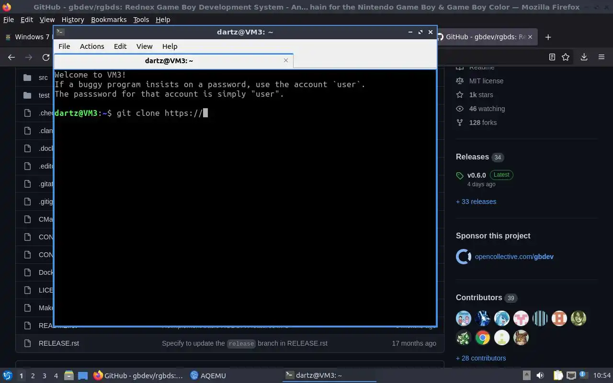The image size is (613, 383).
Task: Click the terminal command prompt line
Action: pos(131,113)
